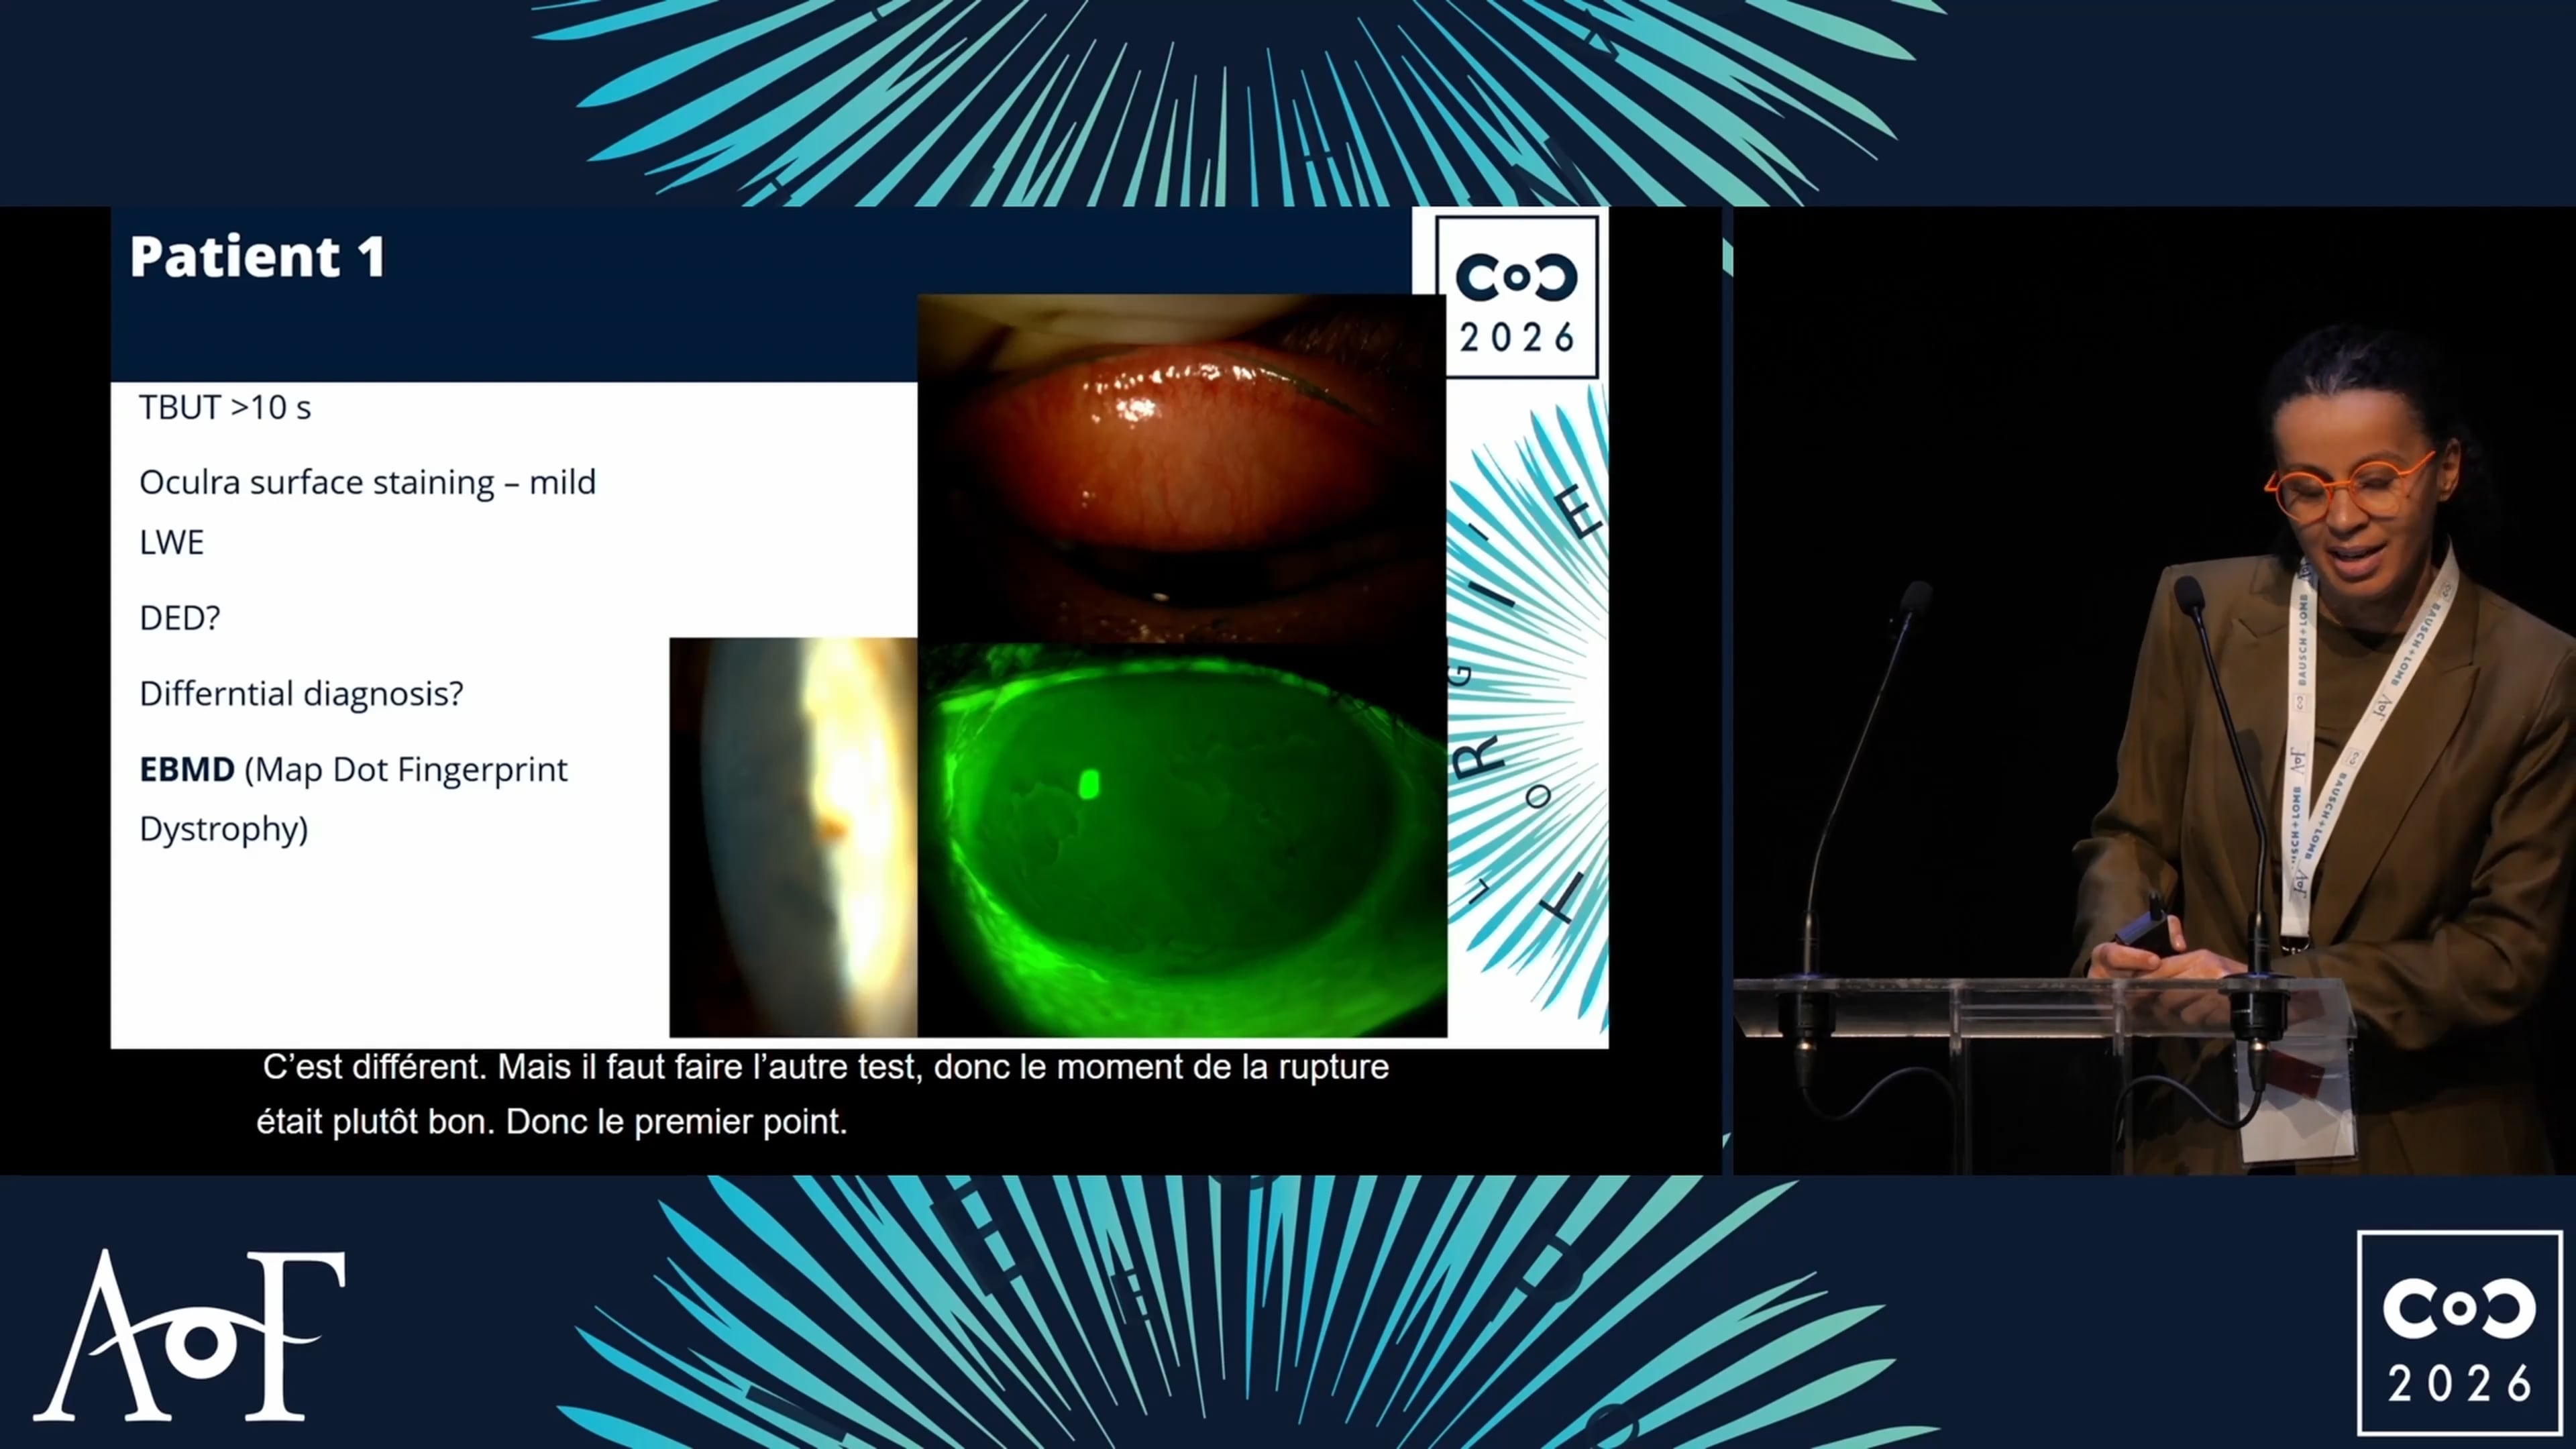Click the COC 2026 logo on the slide
This screenshot has height=1449, width=2576.
point(1517,297)
